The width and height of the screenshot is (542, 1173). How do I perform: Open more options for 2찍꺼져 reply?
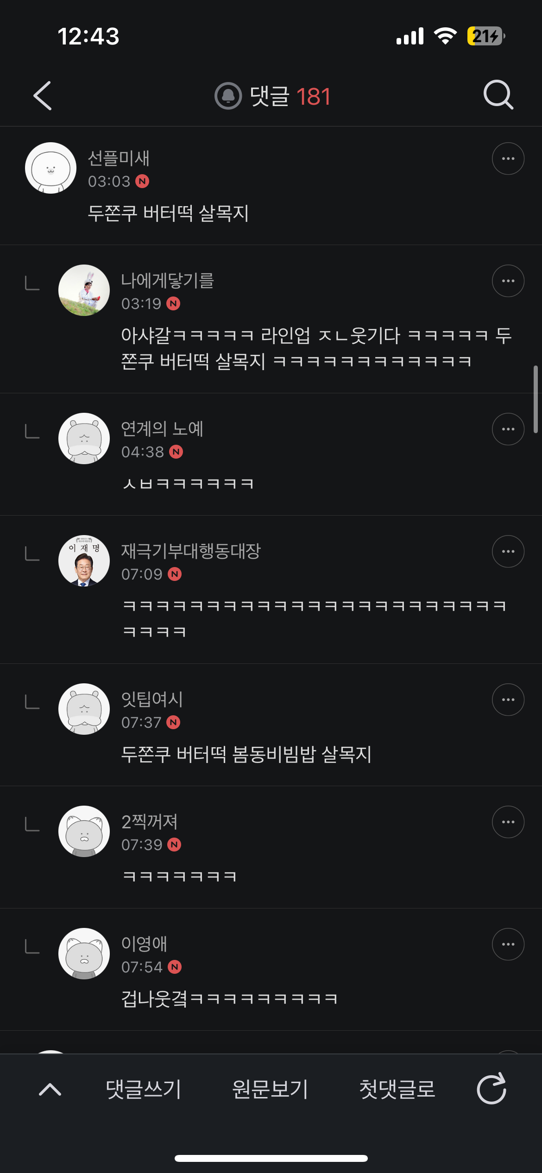508,822
